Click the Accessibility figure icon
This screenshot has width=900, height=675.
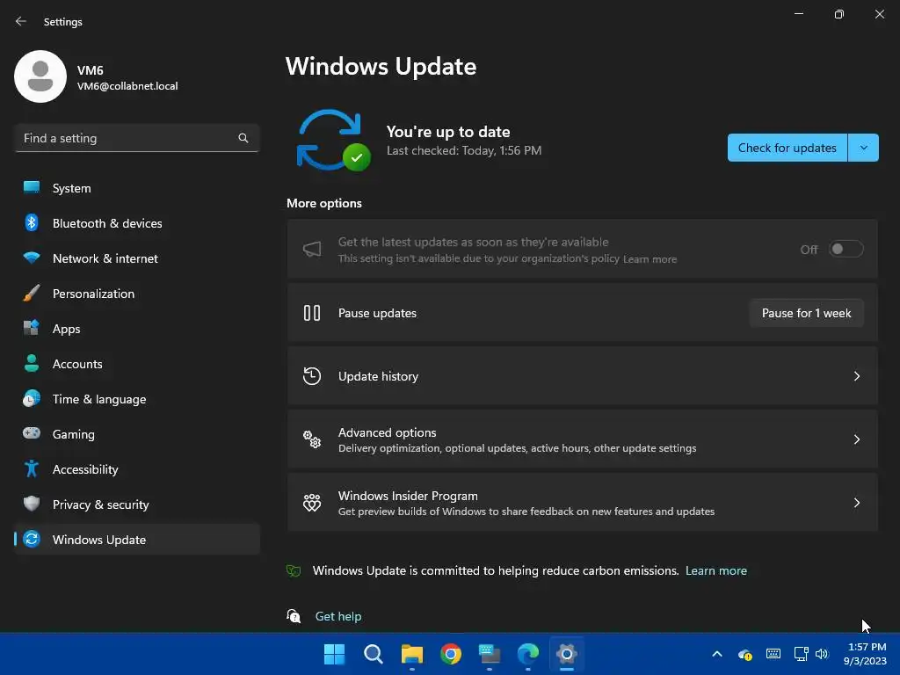32,468
